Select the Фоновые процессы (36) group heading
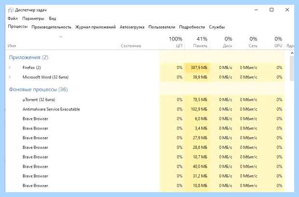 click(x=38, y=90)
